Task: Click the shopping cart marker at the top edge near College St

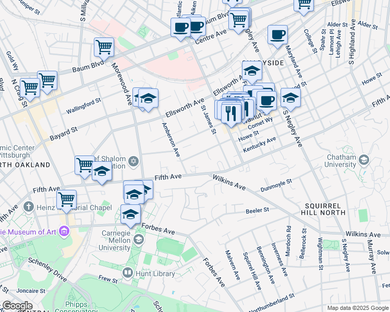Action: coord(303,5)
